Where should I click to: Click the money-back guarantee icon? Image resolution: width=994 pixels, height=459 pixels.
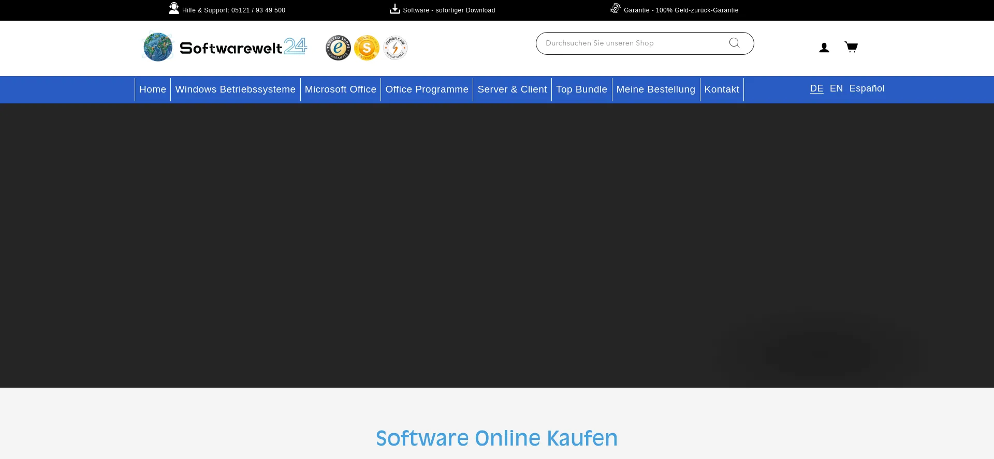click(x=616, y=8)
